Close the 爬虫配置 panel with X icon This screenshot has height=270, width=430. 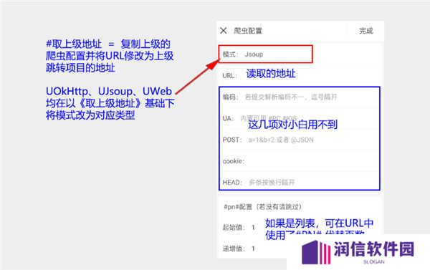(224, 30)
